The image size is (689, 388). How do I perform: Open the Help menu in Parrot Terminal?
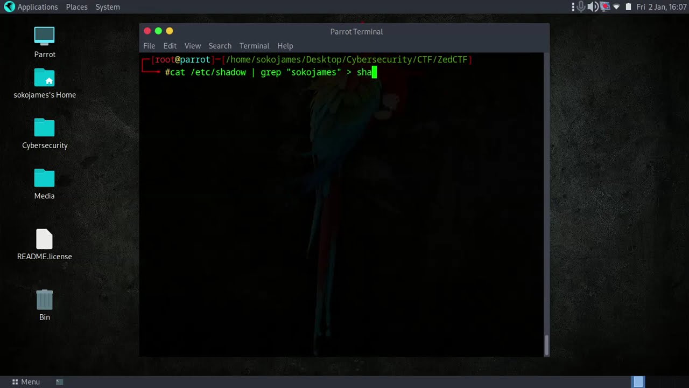[285, 46]
